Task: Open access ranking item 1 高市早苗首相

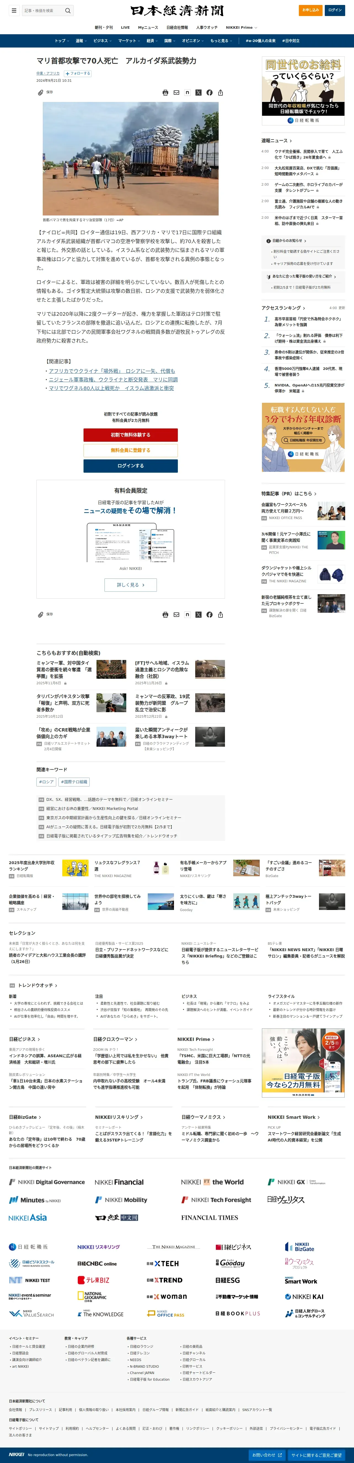Action: coord(308,322)
